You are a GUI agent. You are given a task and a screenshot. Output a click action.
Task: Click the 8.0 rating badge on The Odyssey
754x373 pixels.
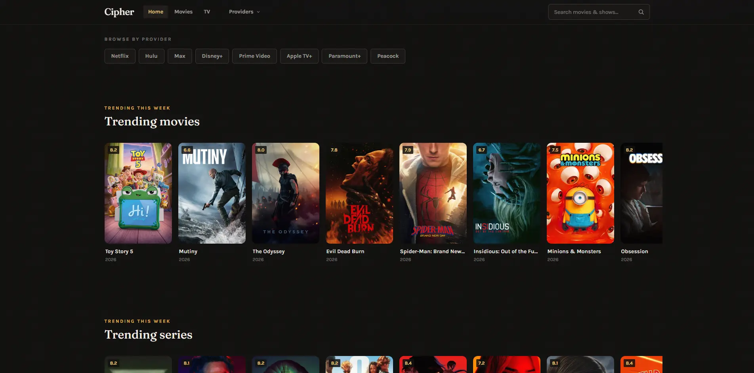[x=261, y=150]
